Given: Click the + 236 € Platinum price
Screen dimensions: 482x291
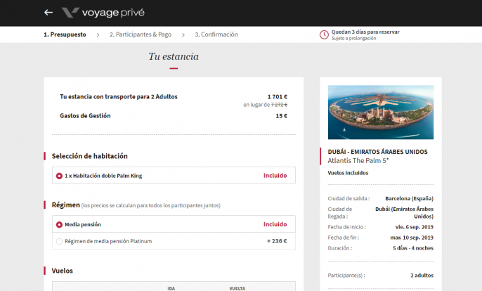Looking at the screenshot, I should pyautogui.click(x=277, y=241).
